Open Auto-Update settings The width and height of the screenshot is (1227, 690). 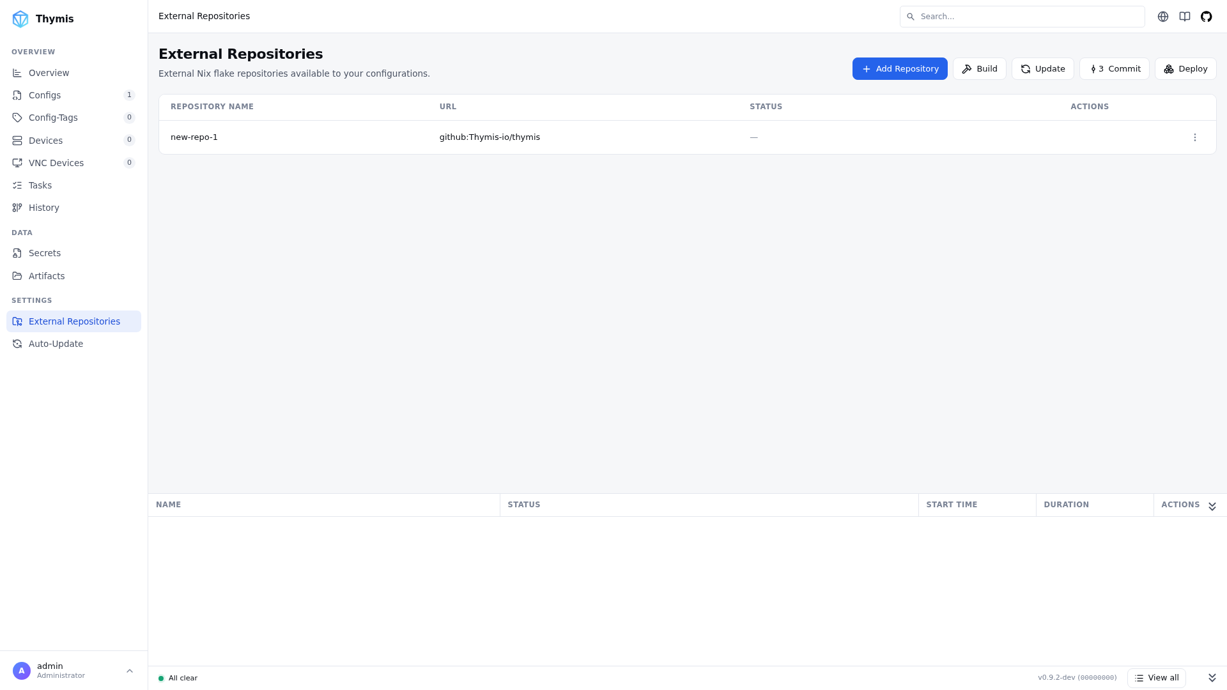point(73,344)
